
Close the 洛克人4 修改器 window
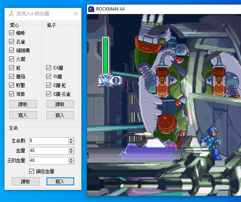coord(75,14)
